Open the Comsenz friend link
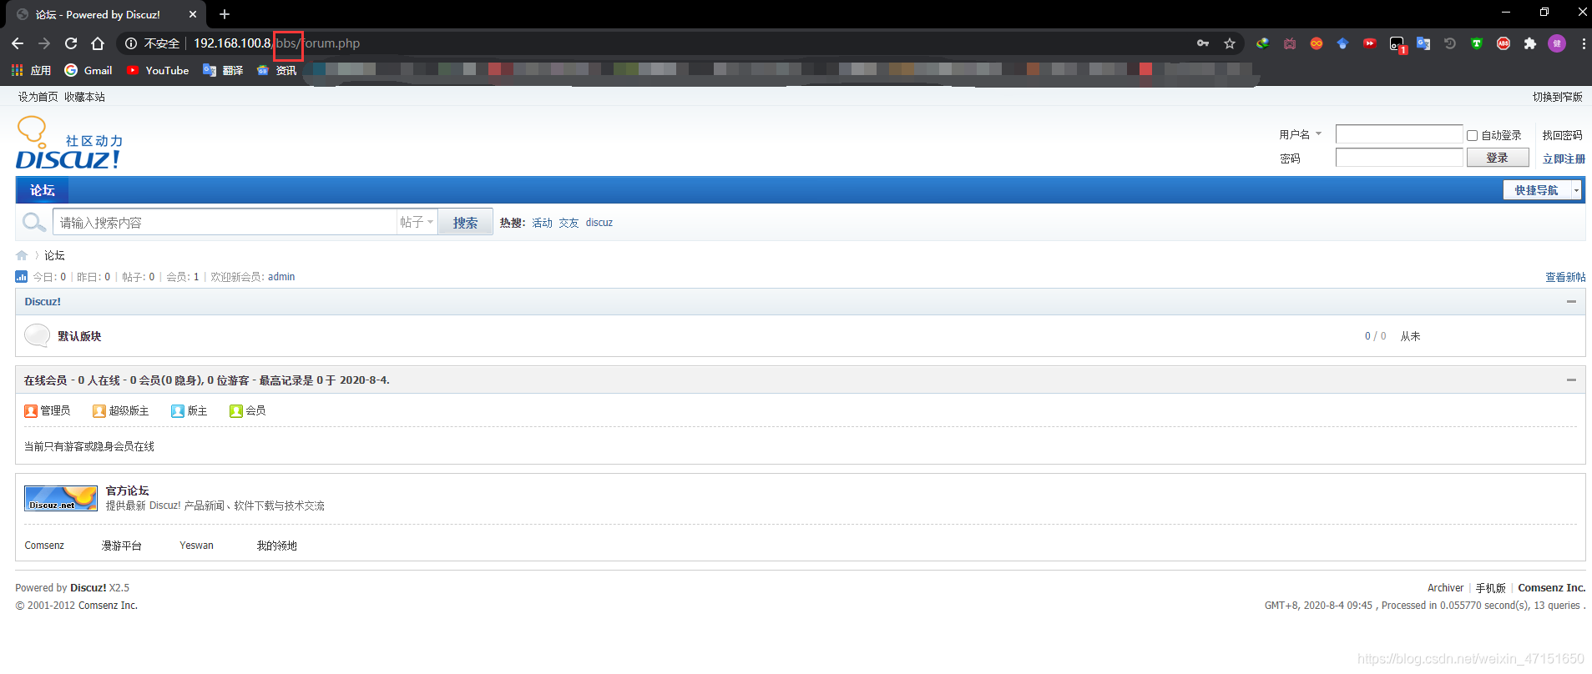 click(x=44, y=546)
